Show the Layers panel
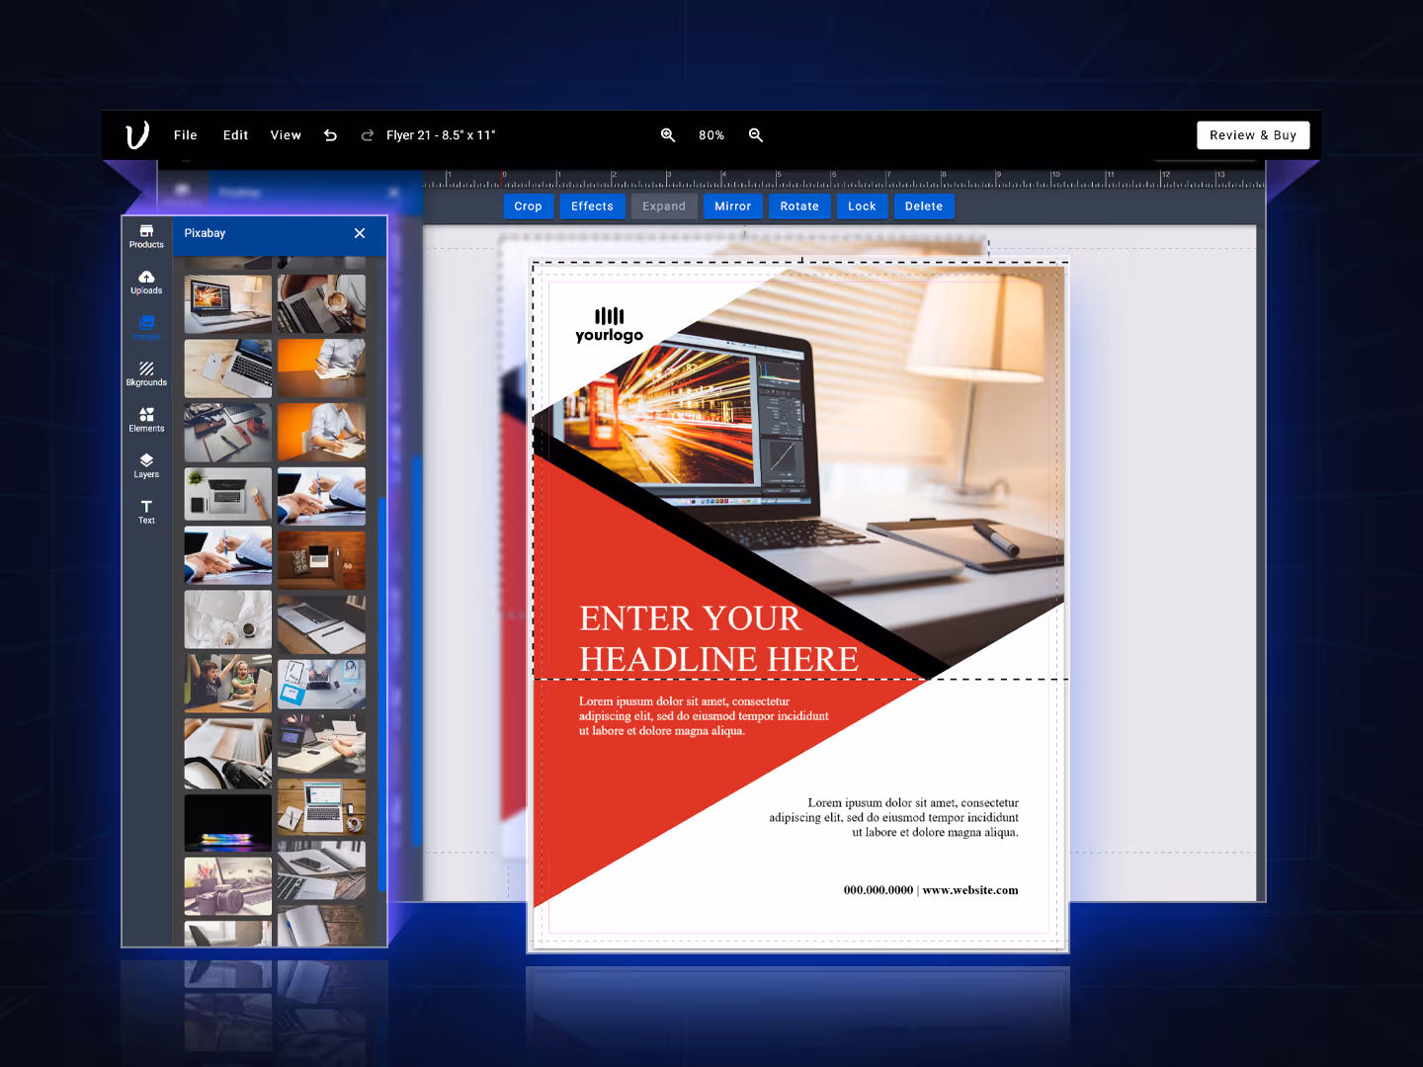Image resolution: width=1423 pixels, height=1067 pixels. tap(146, 466)
